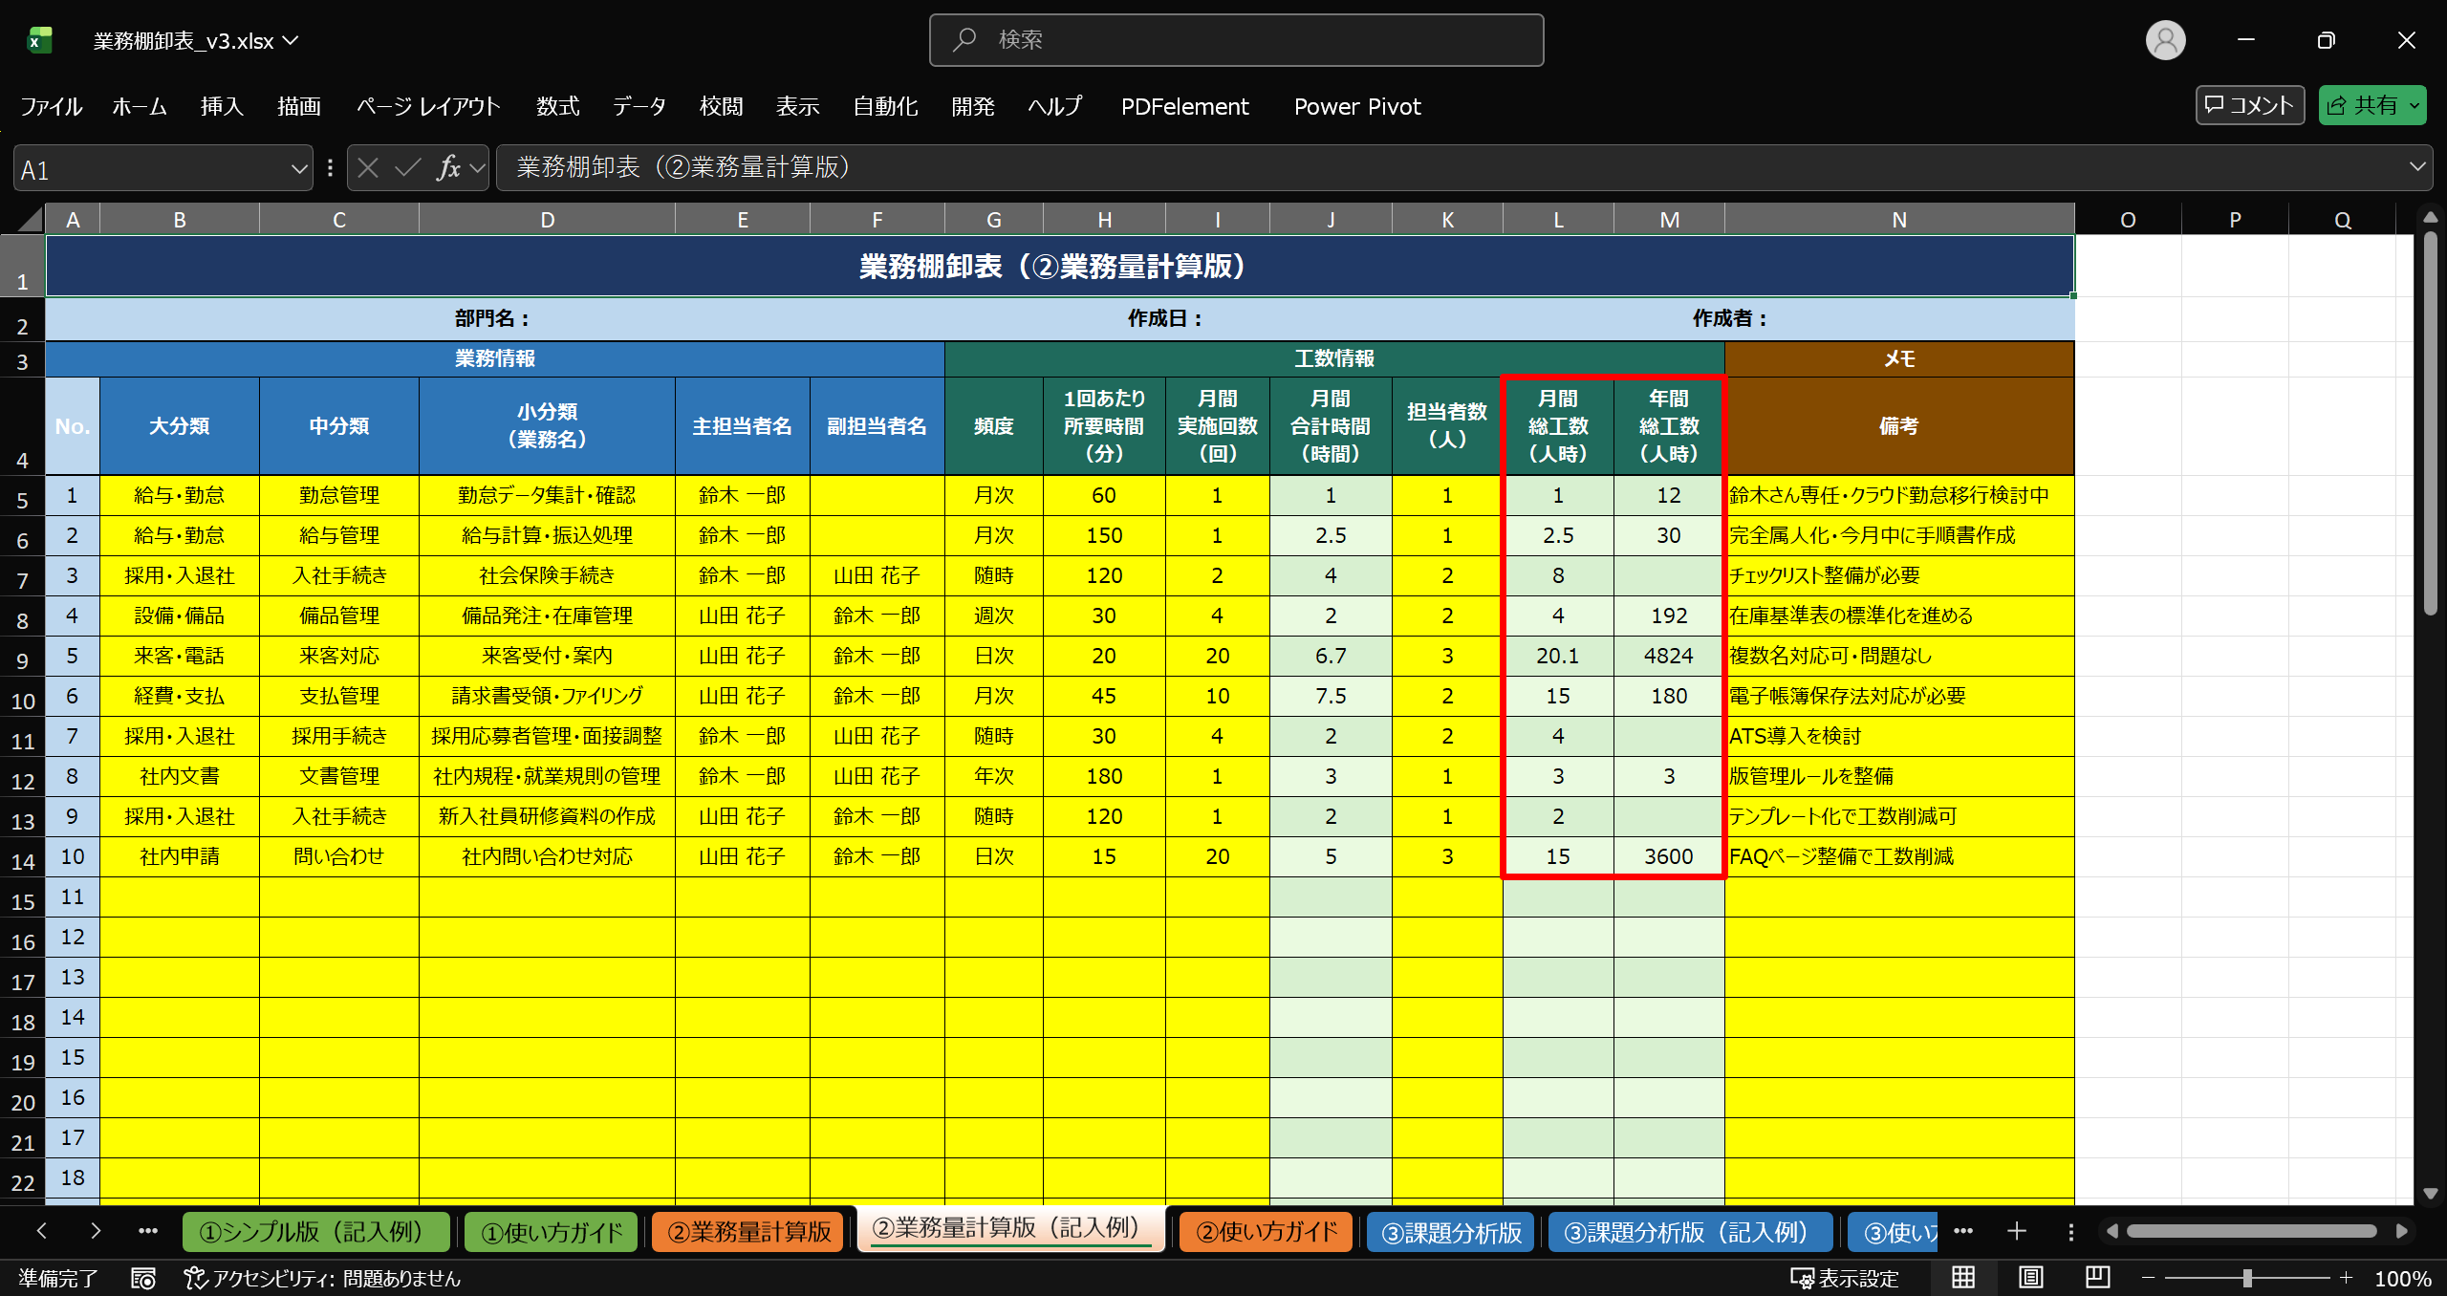Click the add new sheet plus icon
The image size is (2447, 1296).
click(x=2017, y=1231)
